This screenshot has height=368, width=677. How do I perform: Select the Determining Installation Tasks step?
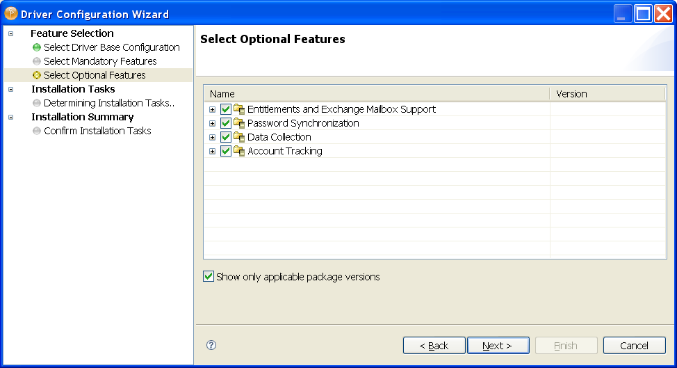pos(109,103)
